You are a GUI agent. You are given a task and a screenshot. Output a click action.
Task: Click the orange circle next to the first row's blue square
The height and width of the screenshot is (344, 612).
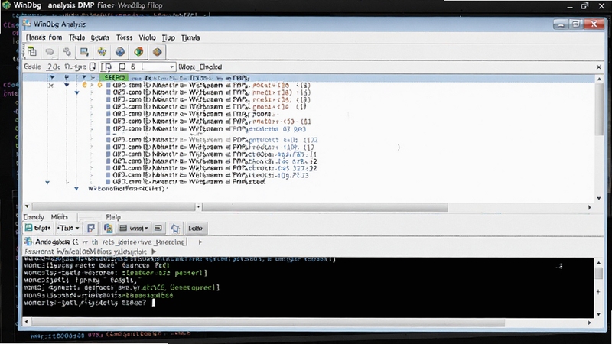click(x=99, y=85)
